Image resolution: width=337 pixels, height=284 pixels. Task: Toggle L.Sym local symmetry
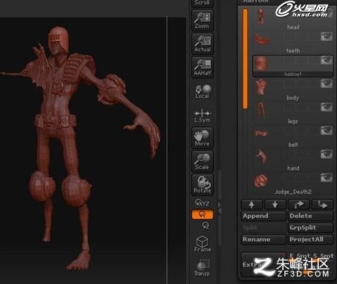click(202, 117)
